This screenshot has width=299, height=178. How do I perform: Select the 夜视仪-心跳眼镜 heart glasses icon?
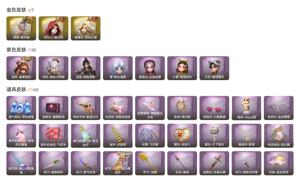coord(214,108)
